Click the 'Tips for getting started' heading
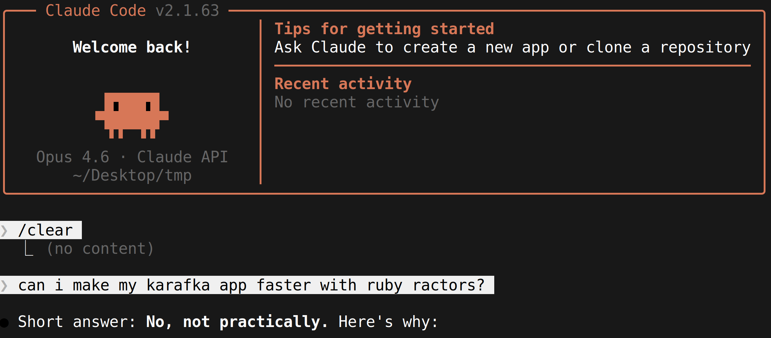 tap(384, 29)
